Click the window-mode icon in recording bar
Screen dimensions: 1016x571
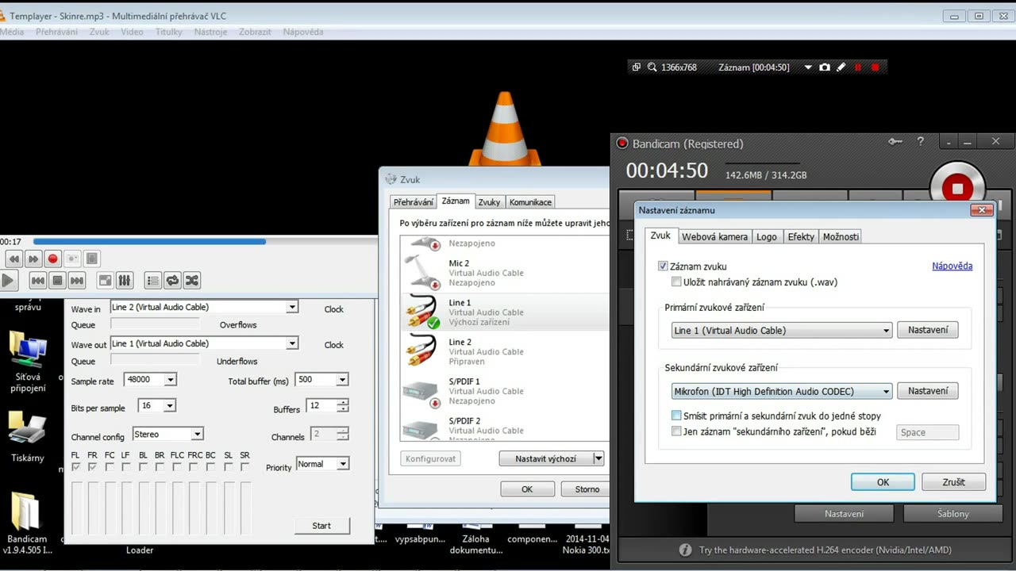point(636,67)
